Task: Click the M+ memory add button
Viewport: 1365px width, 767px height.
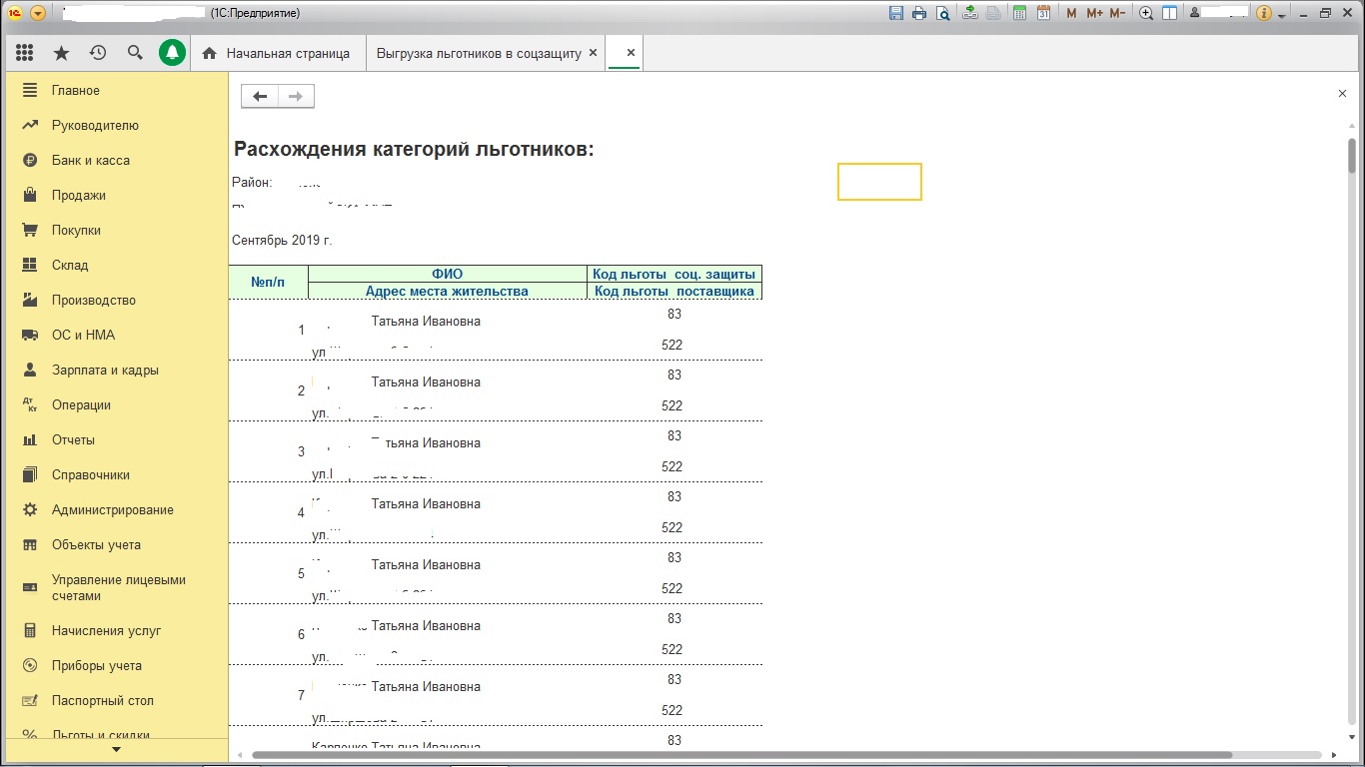Action: [1094, 13]
